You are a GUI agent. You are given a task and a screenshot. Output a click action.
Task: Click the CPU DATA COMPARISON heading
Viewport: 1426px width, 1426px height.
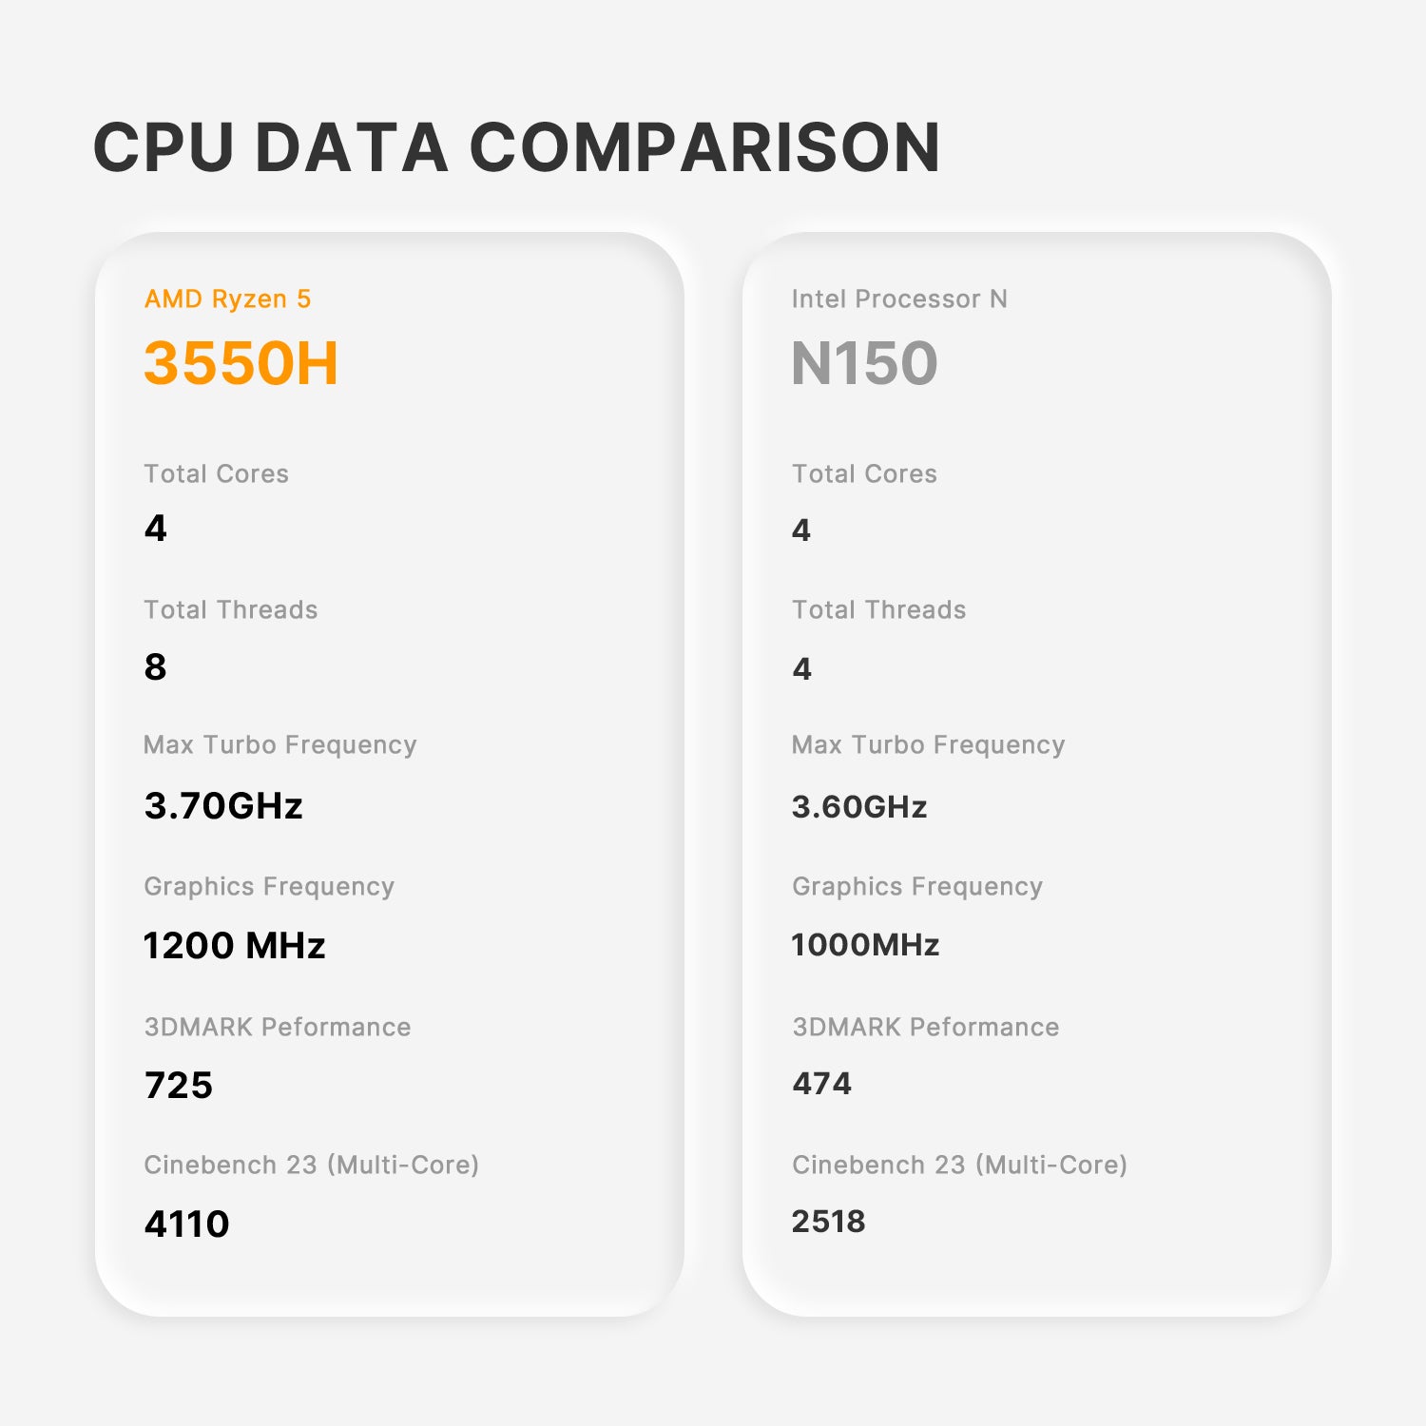pyautogui.click(x=516, y=147)
